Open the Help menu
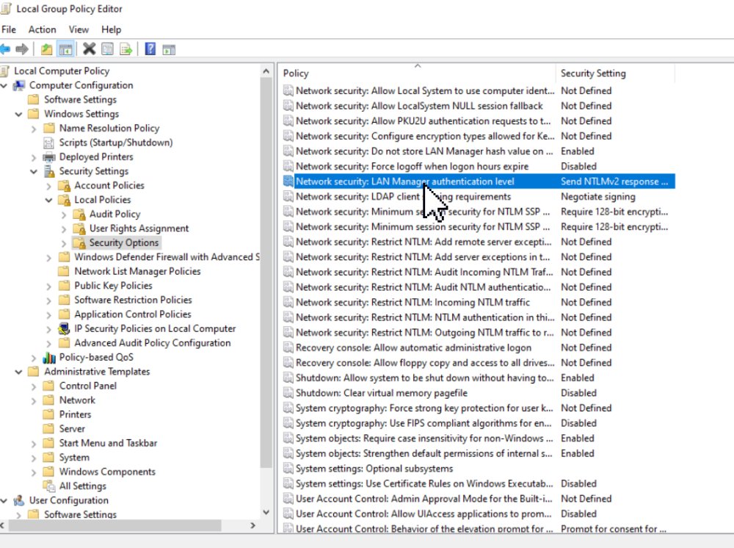Viewport: 734px width, 548px height. pyautogui.click(x=111, y=29)
